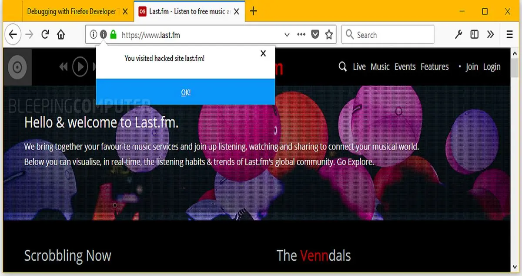The image size is (522, 276).
Task: Show site information via the circled i icon
Action: click(x=94, y=35)
